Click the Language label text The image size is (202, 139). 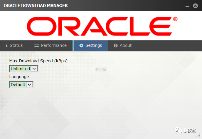pos(19,77)
